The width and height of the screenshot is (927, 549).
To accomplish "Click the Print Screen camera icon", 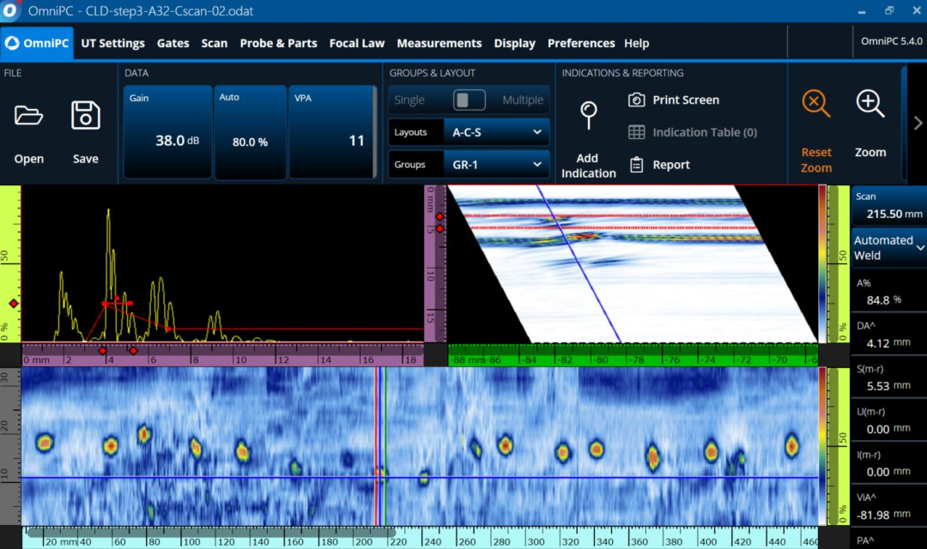I will 636,100.
